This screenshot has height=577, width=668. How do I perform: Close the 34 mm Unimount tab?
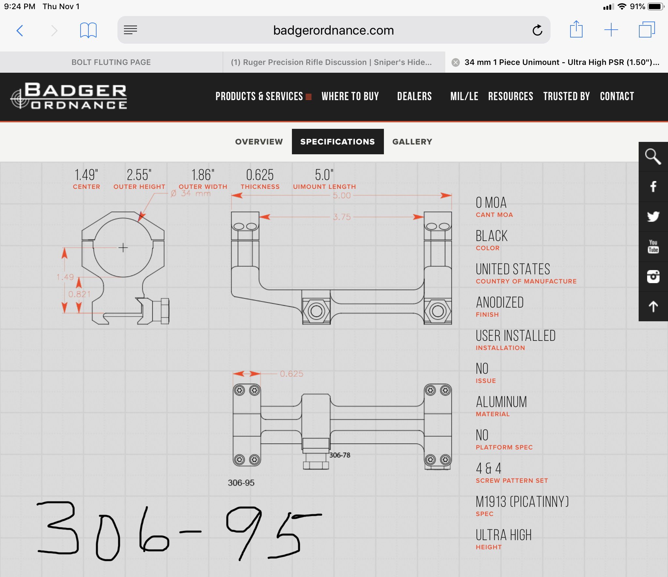click(x=456, y=62)
